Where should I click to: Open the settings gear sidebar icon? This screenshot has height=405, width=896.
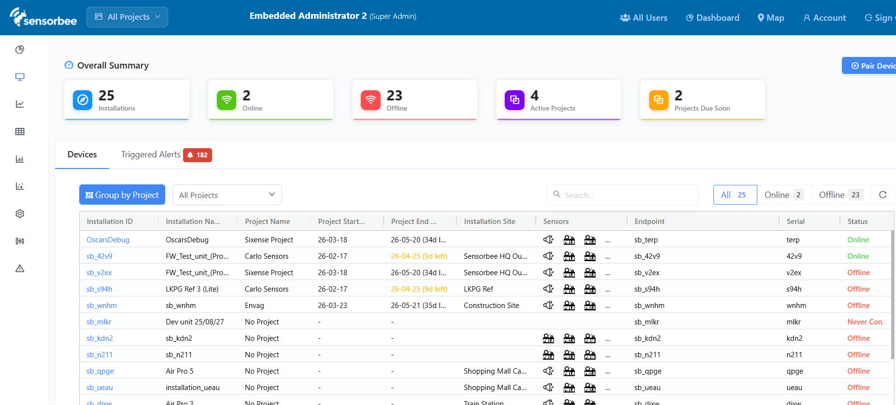20,213
